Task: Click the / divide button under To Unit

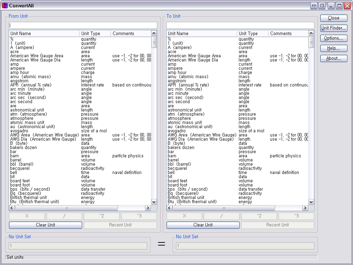Action: tap(222, 216)
